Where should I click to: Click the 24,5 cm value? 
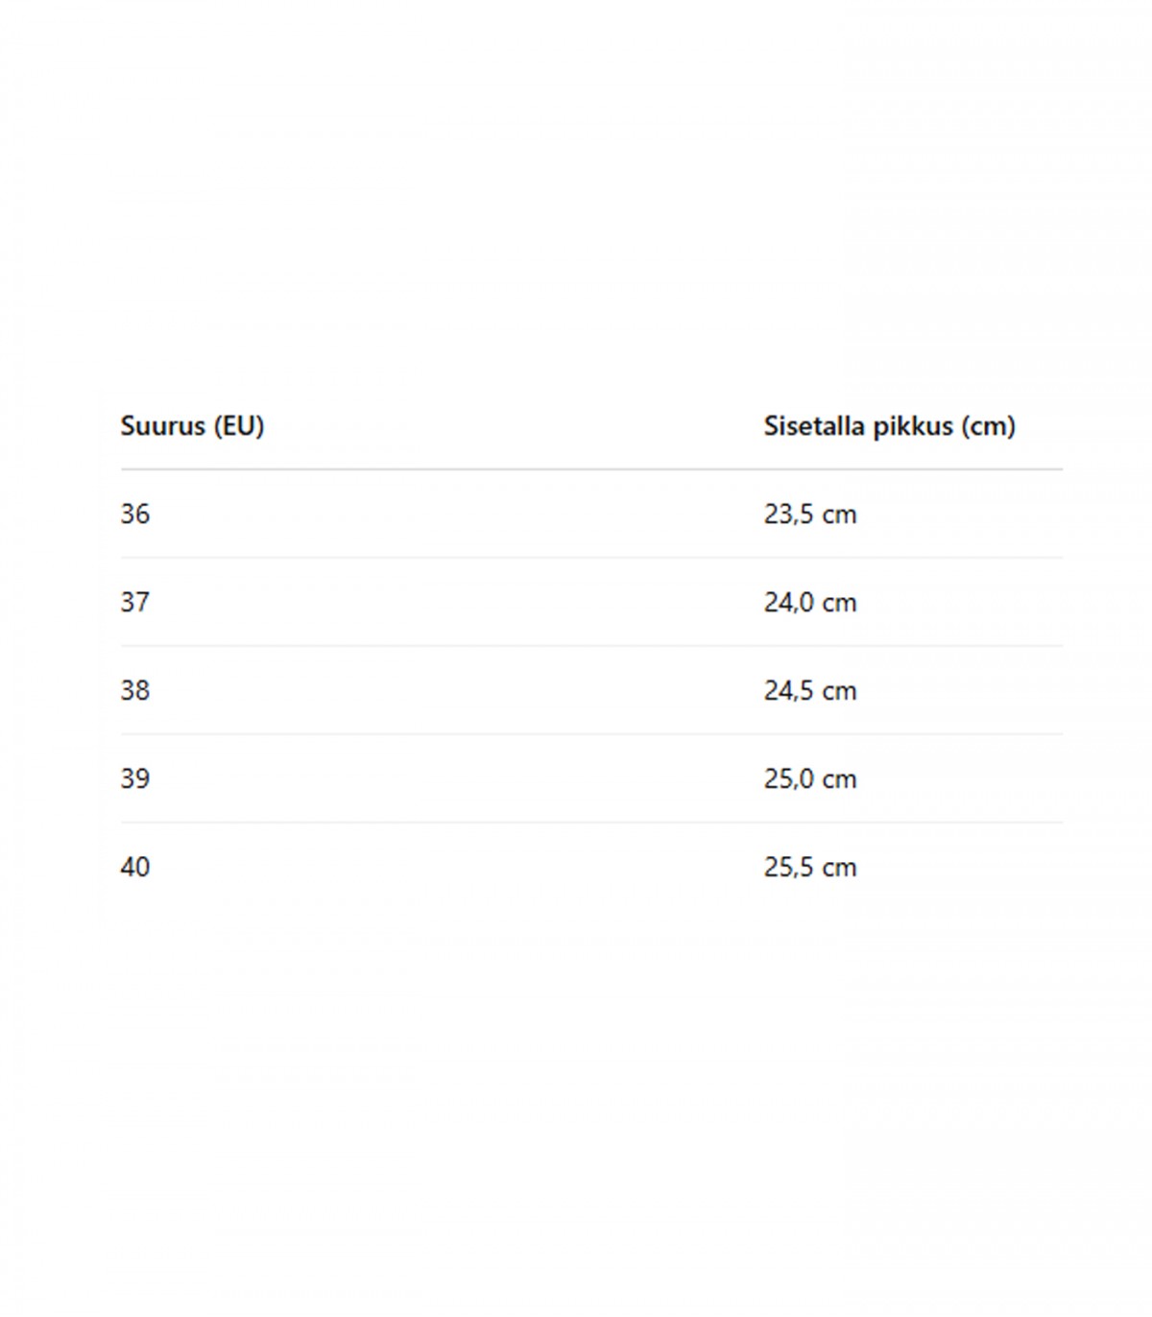click(x=809, y=690)
